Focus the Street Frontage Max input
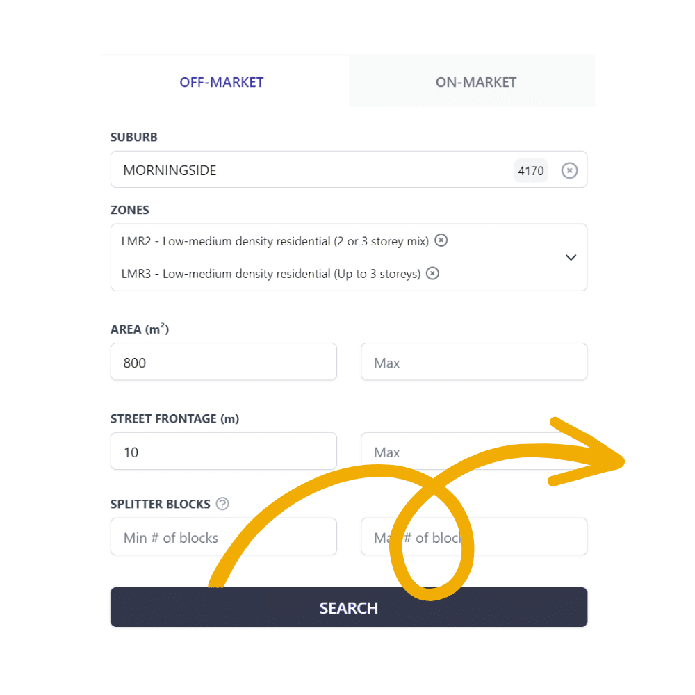This screenshot has width=695, height=695. coord(474,451)
